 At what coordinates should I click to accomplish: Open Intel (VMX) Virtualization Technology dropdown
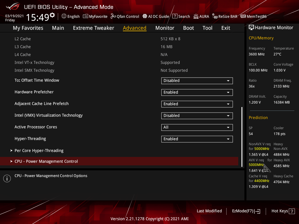pyautogui.click(x=197, y=116)
